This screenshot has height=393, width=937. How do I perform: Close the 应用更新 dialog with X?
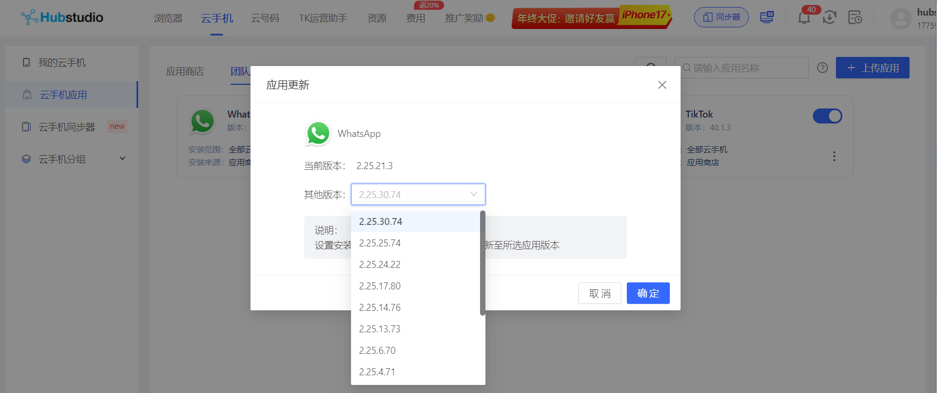click(662, 85)
